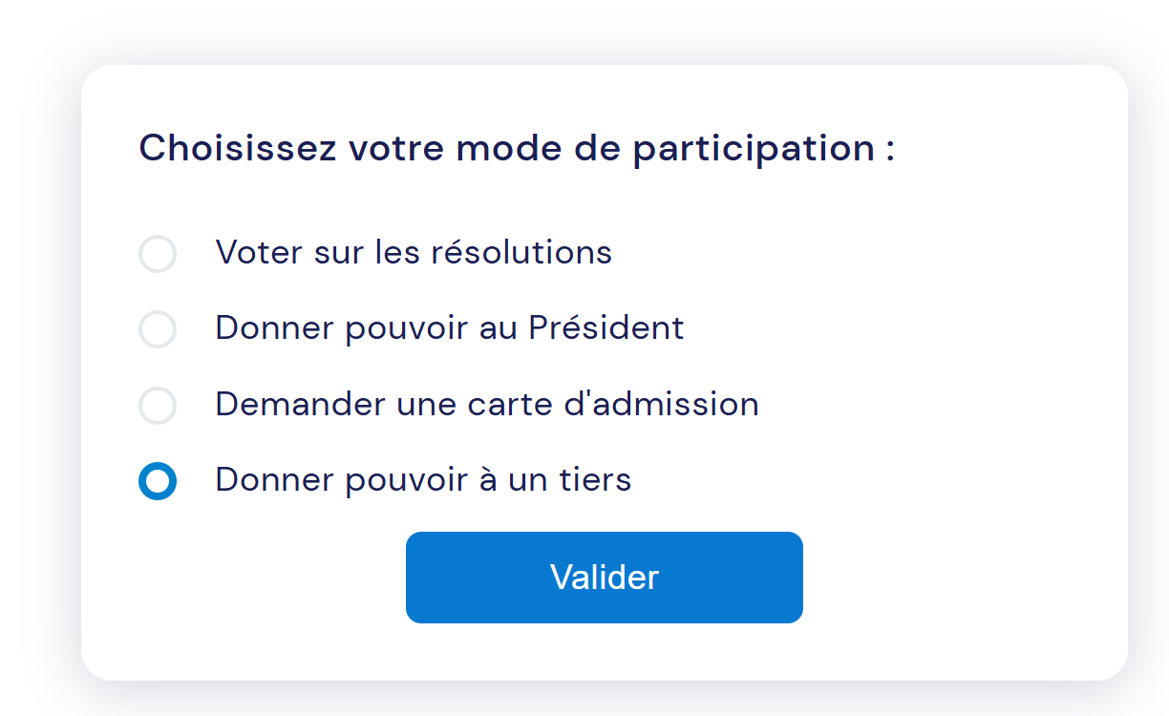Click the blue-filled radio circle
Viewport: 1169px width, 716px height.
pyautogui.click(x=158, y=480)
